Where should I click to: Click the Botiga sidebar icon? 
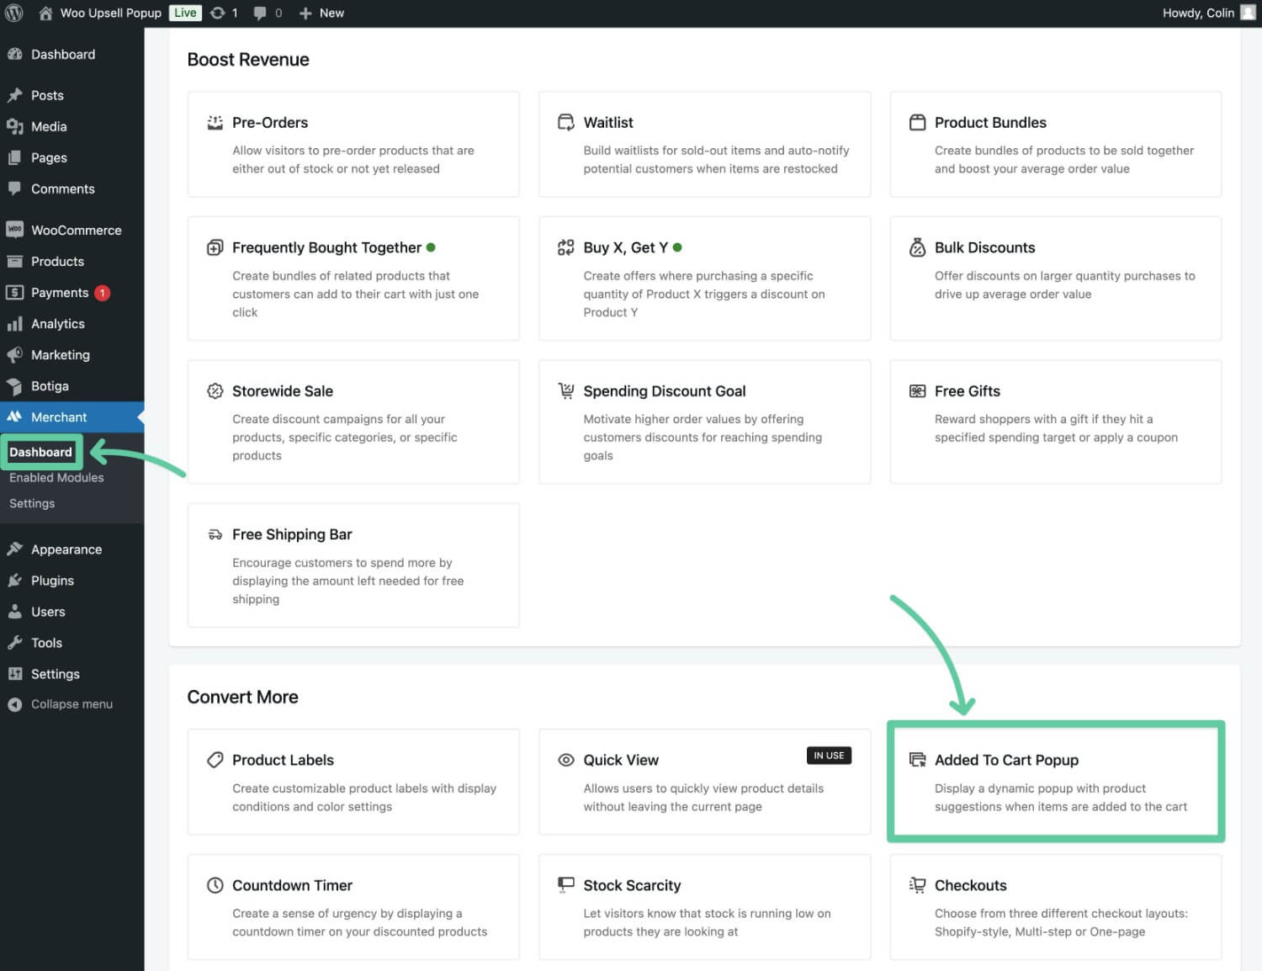point(14,386)
